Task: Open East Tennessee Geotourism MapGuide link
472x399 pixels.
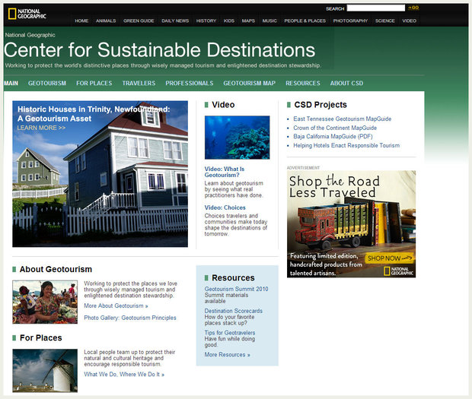Action: pyautogui.click(x=340, y=119)
